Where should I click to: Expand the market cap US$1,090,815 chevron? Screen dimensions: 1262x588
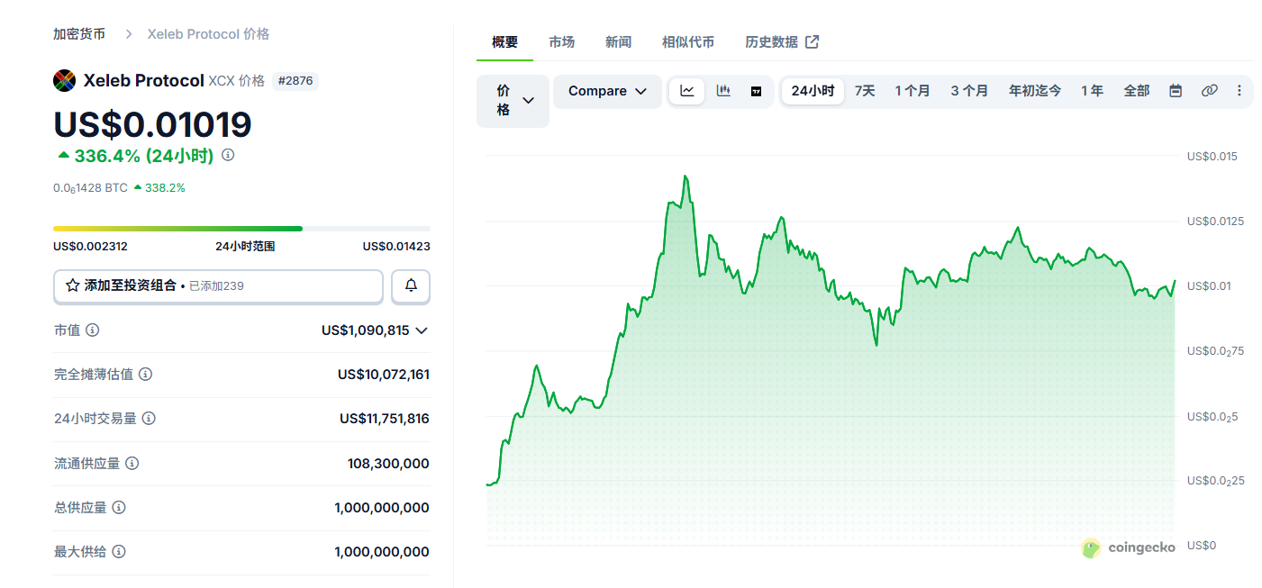(421, 330)
